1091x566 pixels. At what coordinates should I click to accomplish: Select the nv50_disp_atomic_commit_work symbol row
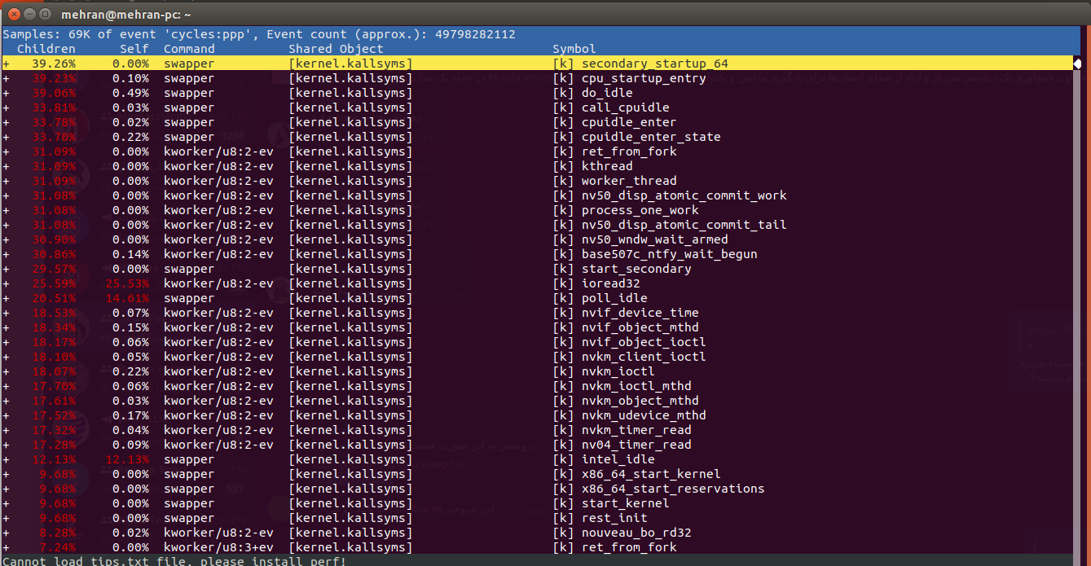pos(684,195)
